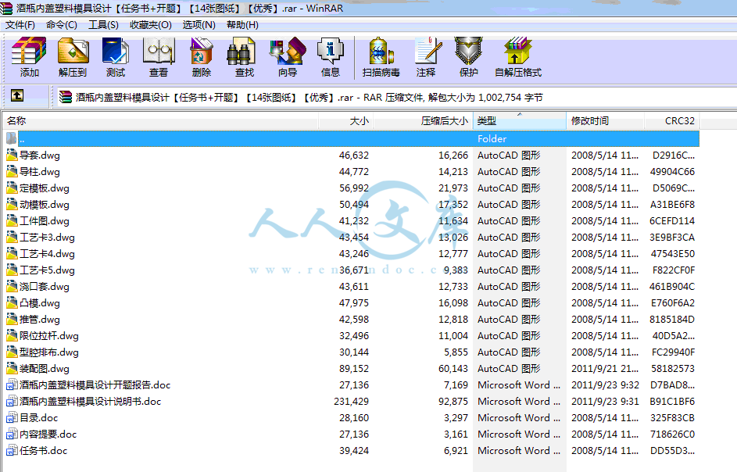737x472 pixels.
Task: Click packed size value 5,855
Action: click(x=456, y=352)
